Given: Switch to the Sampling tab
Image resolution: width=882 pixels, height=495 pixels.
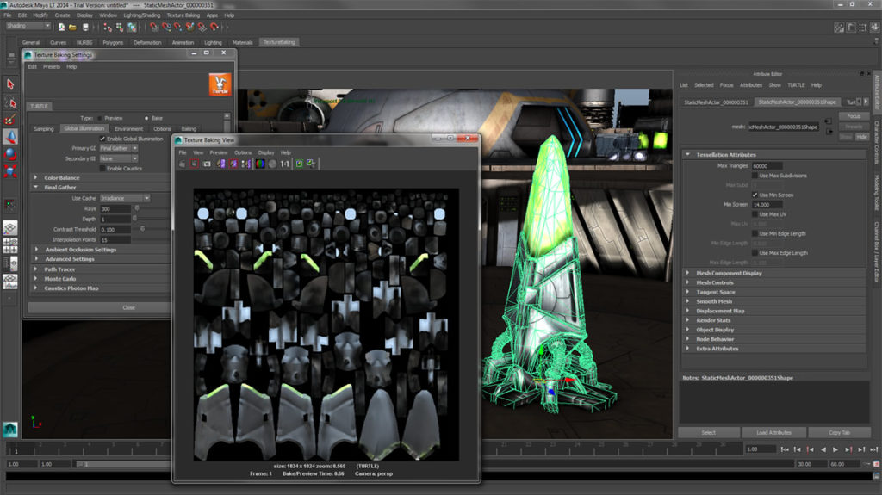Looking at the screenshot, I should coord(44,129).
